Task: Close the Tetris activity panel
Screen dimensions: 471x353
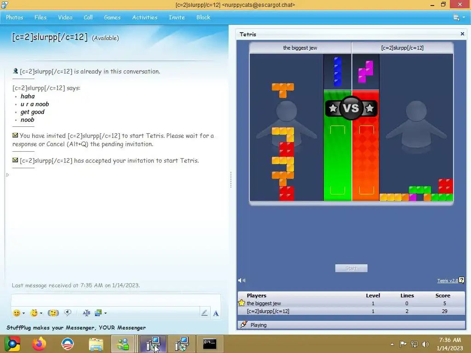Action: pos(462,34)
